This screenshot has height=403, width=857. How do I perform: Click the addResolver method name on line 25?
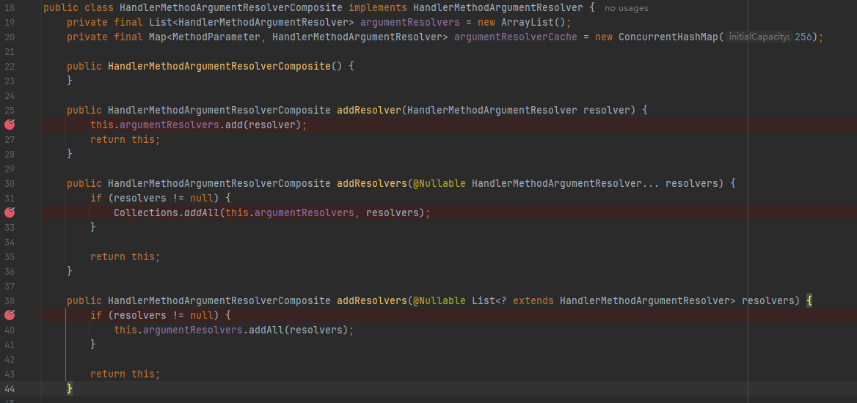(x=368, y=110)
